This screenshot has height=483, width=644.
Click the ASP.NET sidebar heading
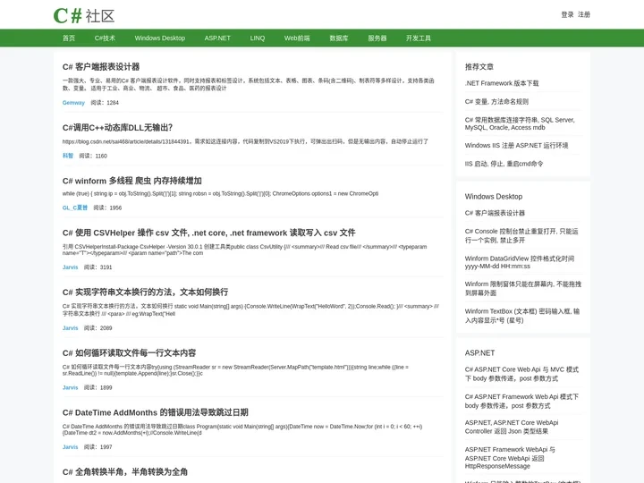[479, 353]
